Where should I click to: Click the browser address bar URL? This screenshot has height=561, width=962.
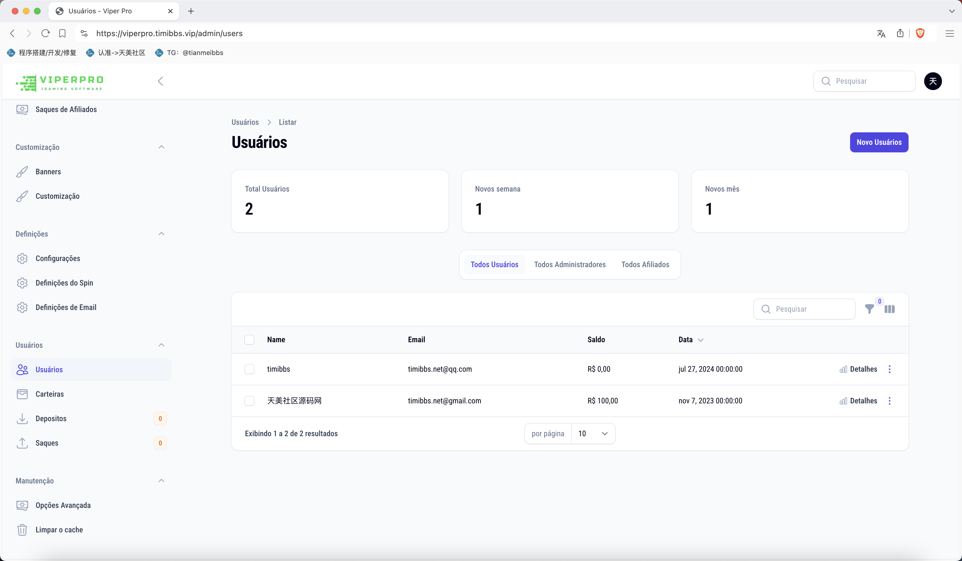click(169, 34)
